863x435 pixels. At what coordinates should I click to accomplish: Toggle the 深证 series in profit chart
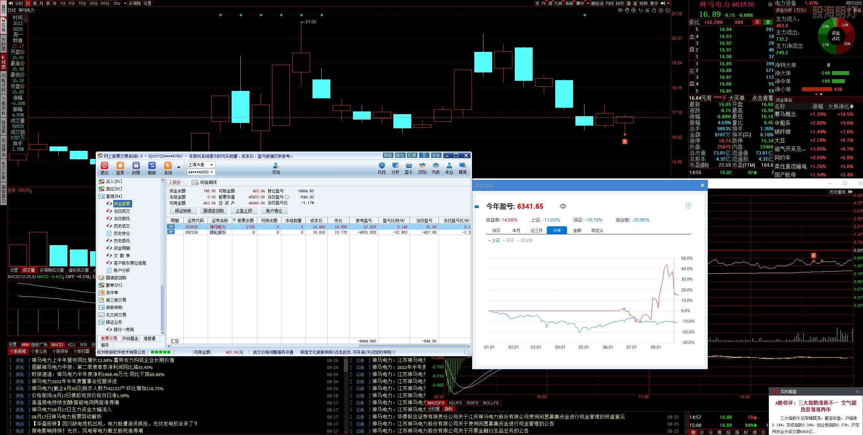pyautogui.click(x=509, y=240)
